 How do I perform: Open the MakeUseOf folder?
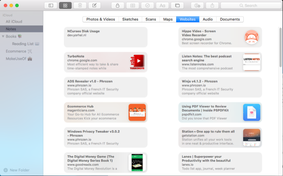(22, 59)
